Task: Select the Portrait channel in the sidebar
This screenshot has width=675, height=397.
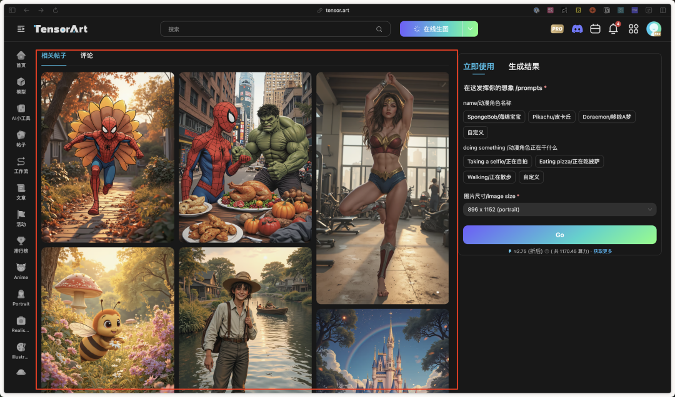Action: [21, 298]
